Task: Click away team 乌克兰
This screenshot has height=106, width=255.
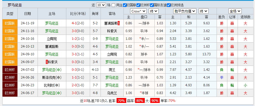Action: click(112, 93)
